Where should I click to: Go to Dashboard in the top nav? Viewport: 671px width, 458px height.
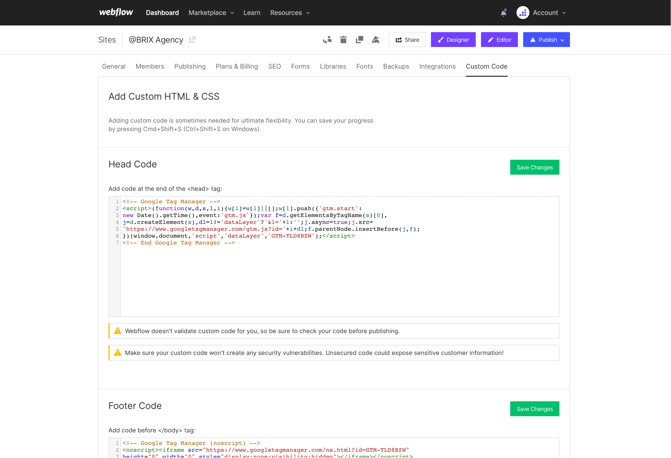pos(162,13)
